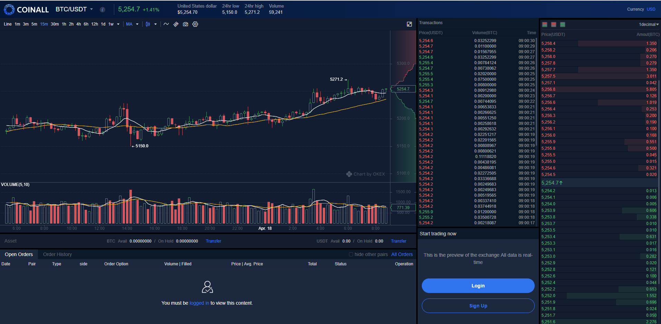Viewport: 661px width, 324px height.
Task: Expand chart to fullscreen
Action: pyautogui.click(x=409, y=24)
